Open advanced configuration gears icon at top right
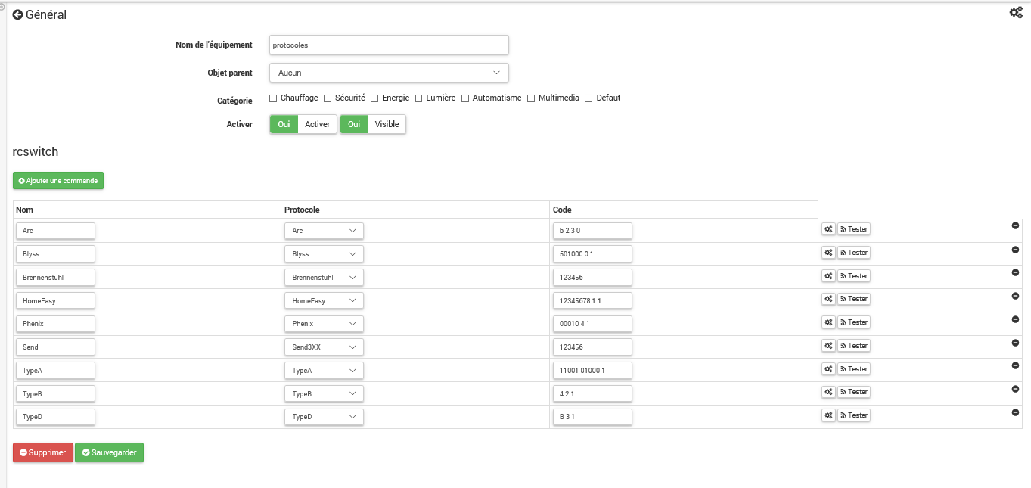 [1016, 12]
